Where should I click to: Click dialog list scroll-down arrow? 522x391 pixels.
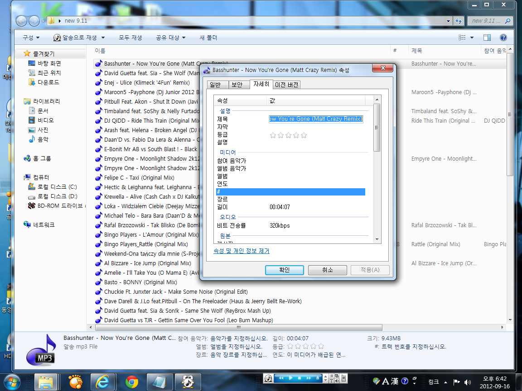coord(377,239)
